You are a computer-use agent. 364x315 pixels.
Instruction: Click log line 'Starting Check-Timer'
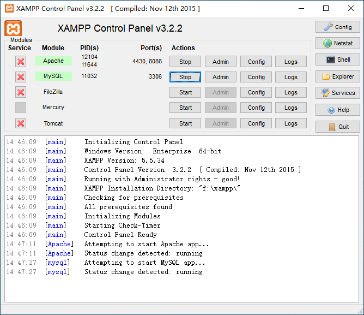click(123, 225)
